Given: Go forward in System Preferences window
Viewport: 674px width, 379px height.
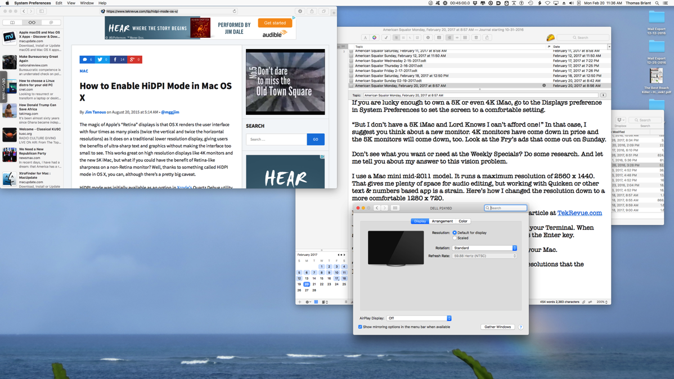Looking at the screenshot, I should (x=384, y=208).
